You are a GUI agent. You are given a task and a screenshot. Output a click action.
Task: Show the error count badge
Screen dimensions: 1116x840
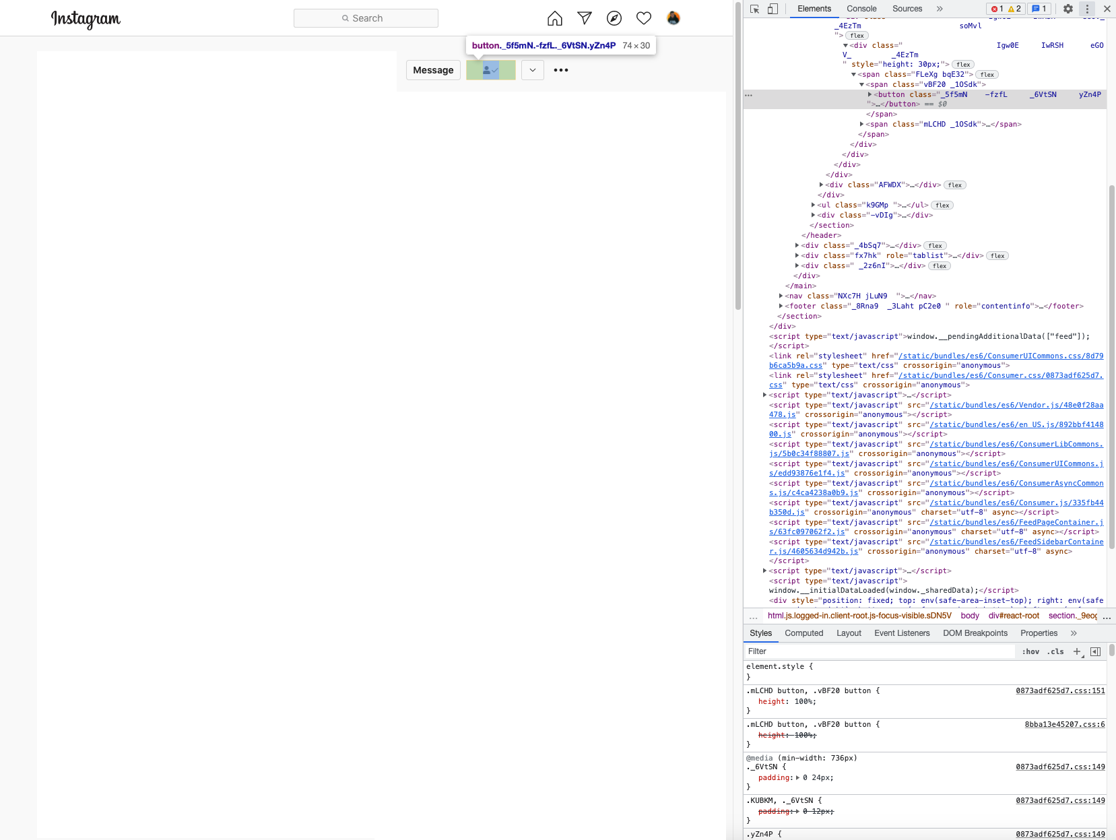997,9
